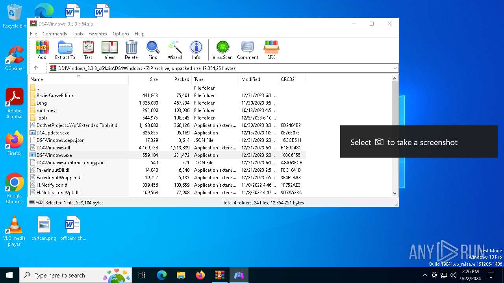The width and height of the screenshot is (504, 283).
Task: Open the File menu
Action: (33, 34)
